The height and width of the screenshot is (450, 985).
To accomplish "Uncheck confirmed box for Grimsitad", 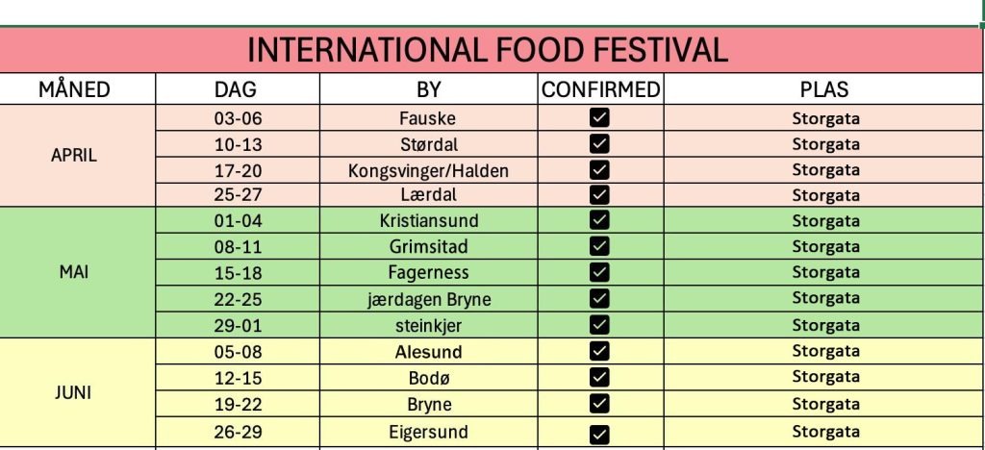I will tap(599, 245).
